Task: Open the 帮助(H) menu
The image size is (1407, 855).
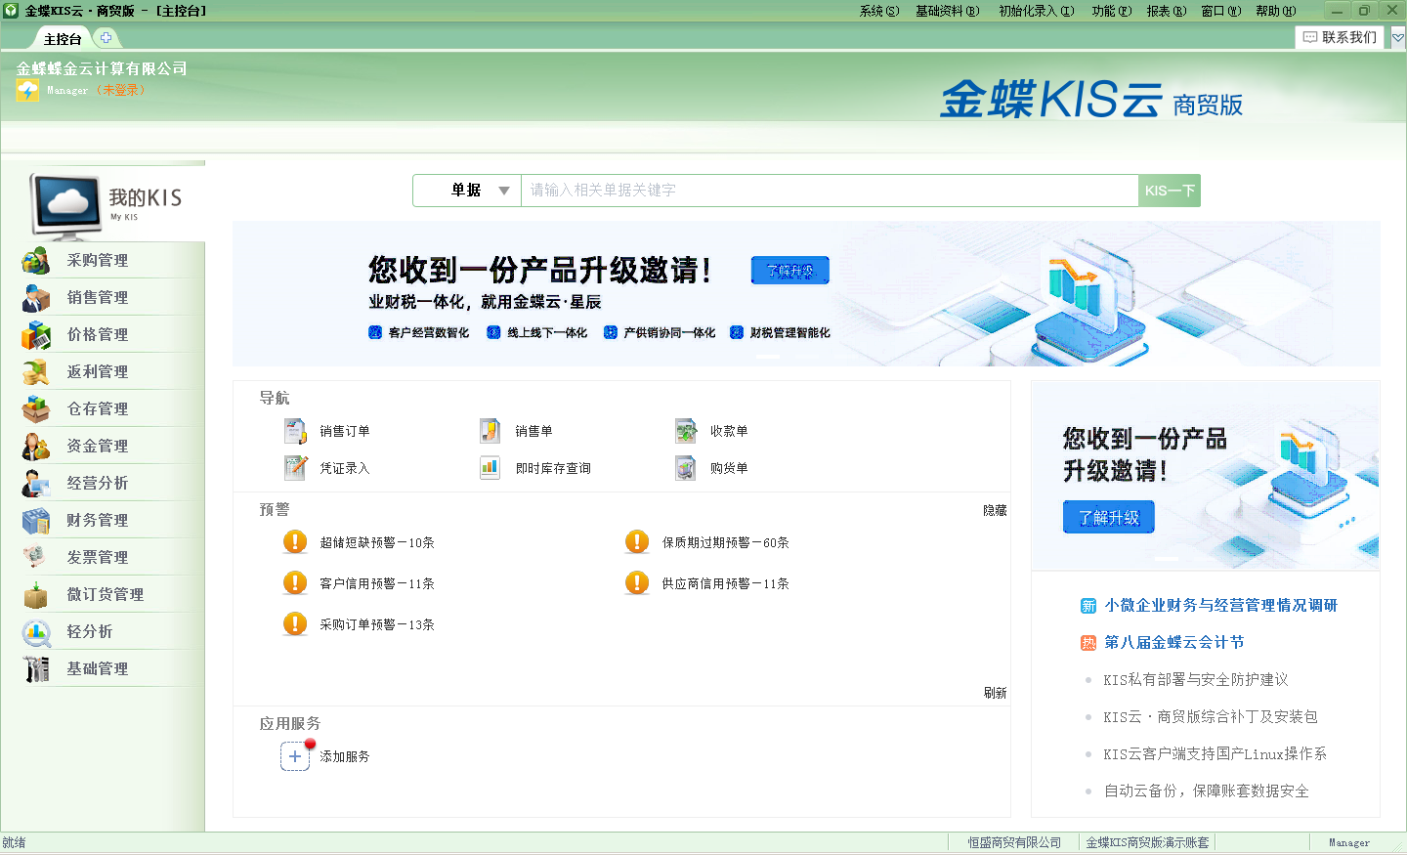Action: click(1275, 11)
